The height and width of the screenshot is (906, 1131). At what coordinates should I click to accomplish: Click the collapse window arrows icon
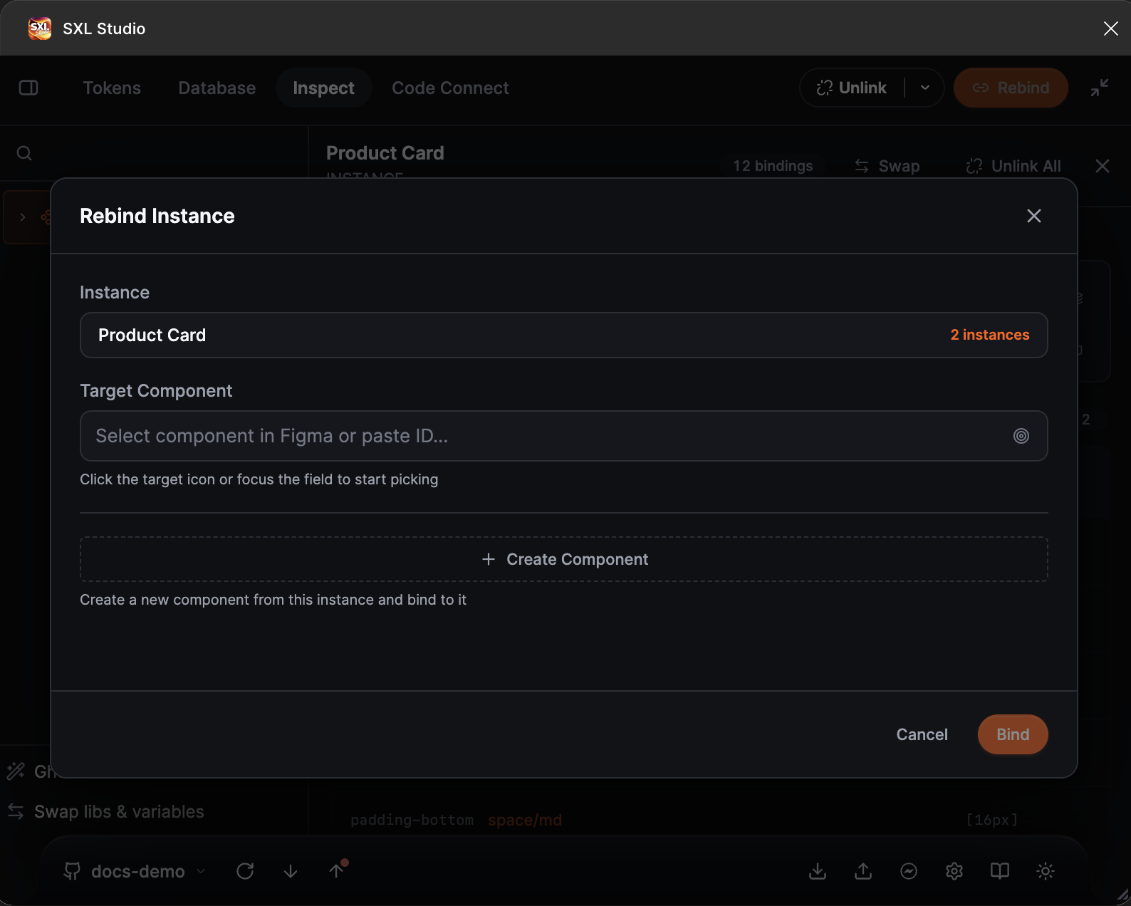pos(1100,88)
